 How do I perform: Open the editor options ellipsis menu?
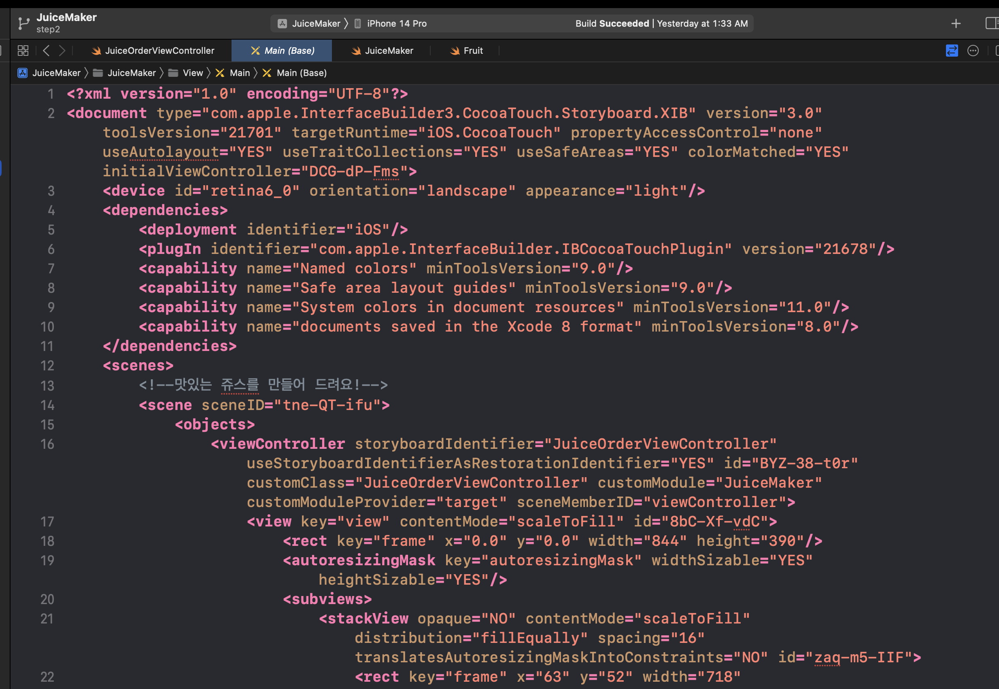point(973,51)
